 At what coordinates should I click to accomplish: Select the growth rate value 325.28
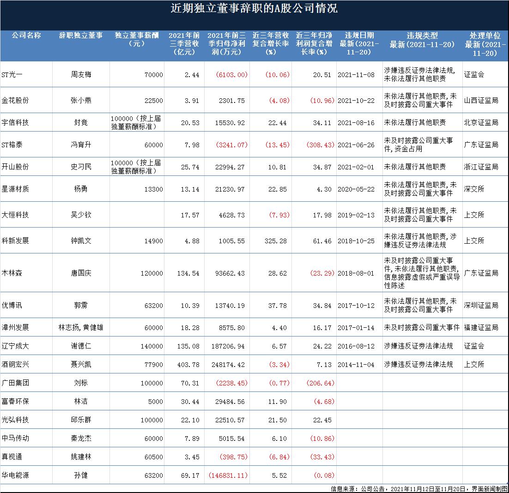pos(276,241)
